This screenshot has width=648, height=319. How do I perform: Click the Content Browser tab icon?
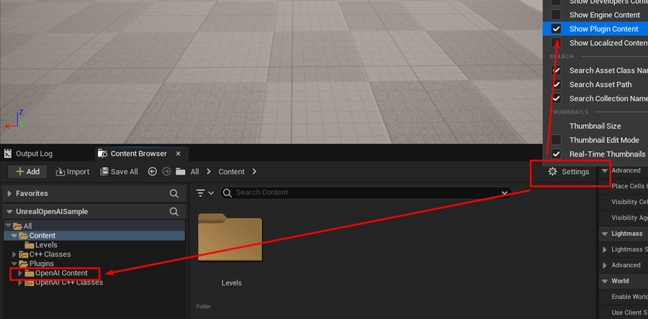coord(102,154)
